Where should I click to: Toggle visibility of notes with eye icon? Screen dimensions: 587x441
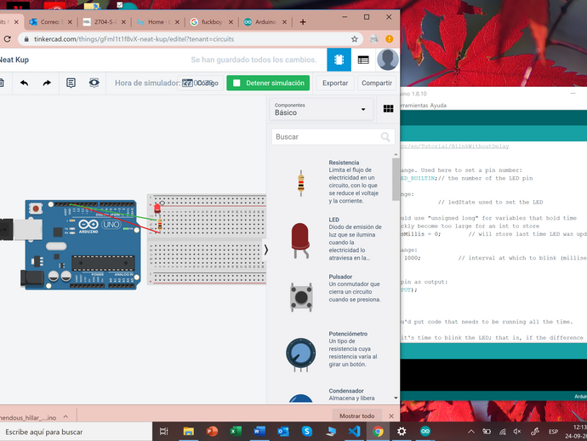[94, 83]
